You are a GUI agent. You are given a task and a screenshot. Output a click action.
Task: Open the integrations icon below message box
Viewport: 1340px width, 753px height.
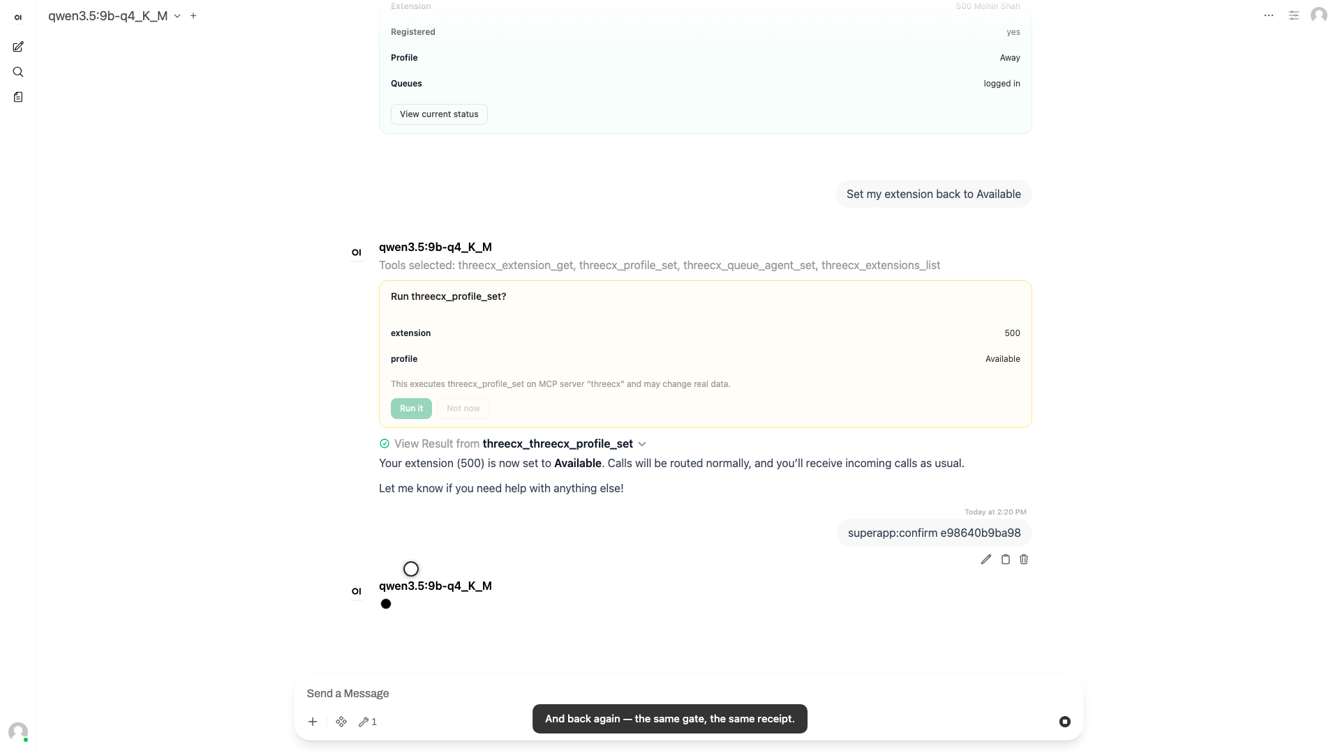pyautogui.click(x=341, y=722)
